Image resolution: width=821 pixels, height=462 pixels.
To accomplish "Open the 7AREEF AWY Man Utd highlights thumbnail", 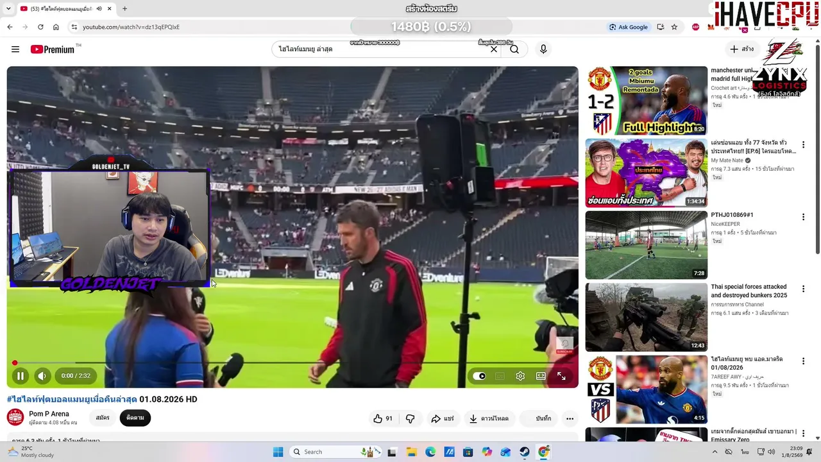I will tap(647, 389).
